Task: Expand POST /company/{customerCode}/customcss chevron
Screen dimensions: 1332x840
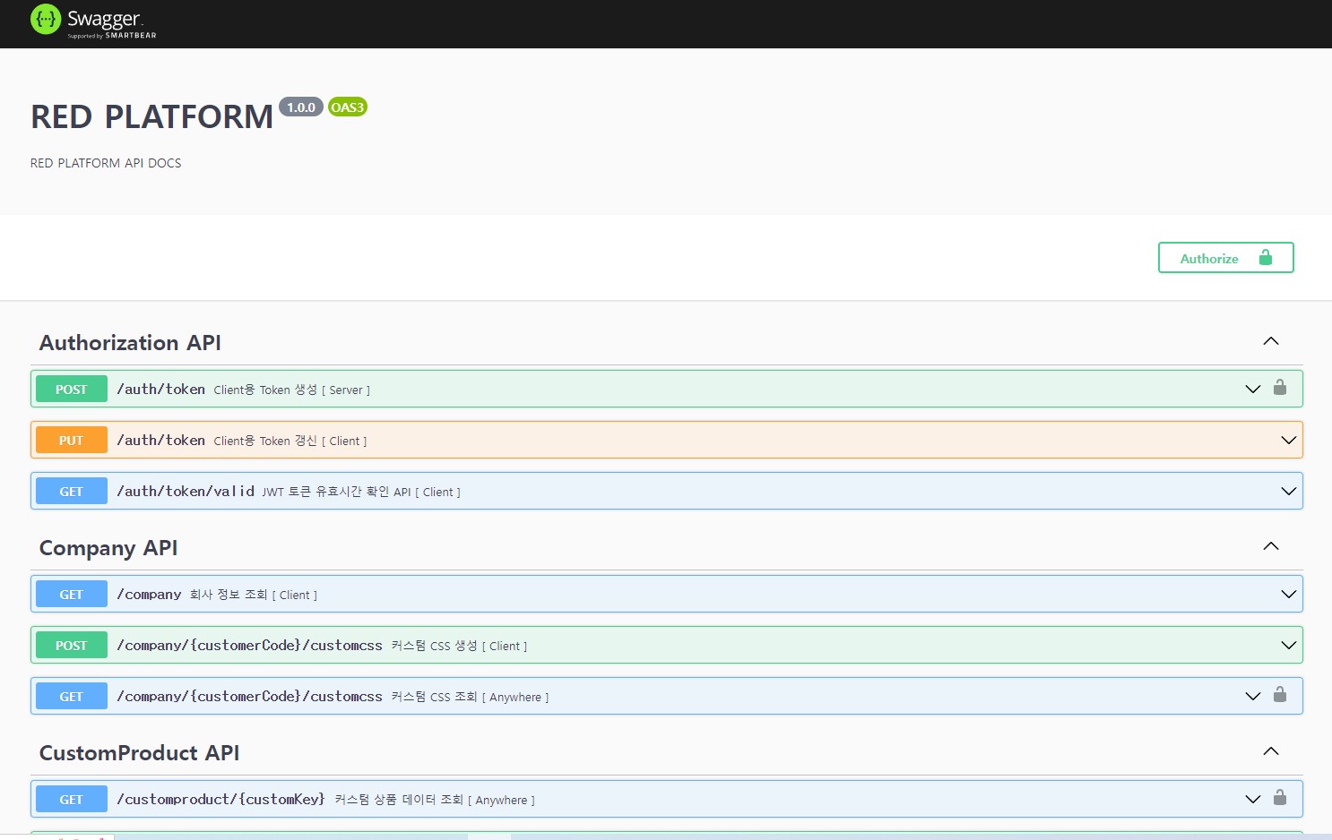Action: 1289,645
